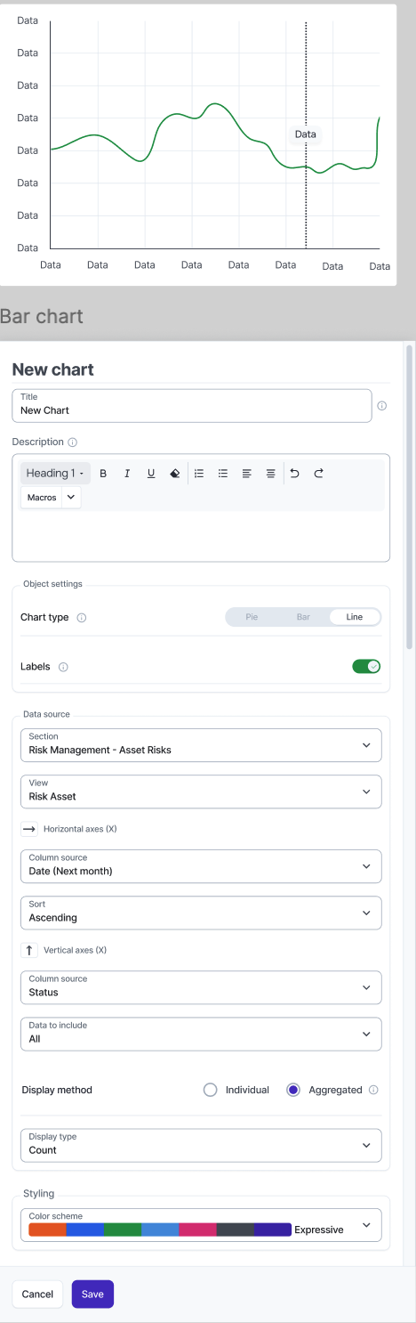Open the Sort Ascending dropdown
Screen dimensions: 416x1323
201,913
